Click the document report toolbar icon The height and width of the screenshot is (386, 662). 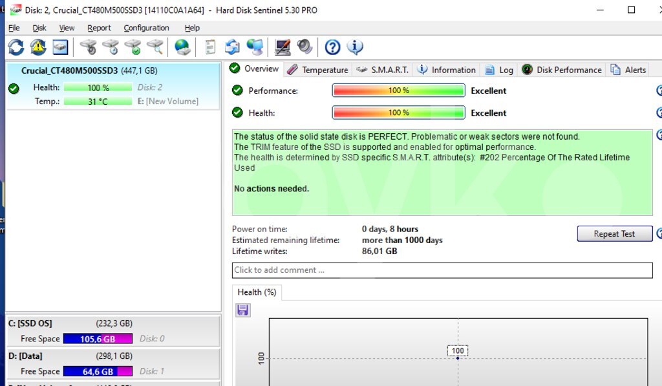coord(210,47)
